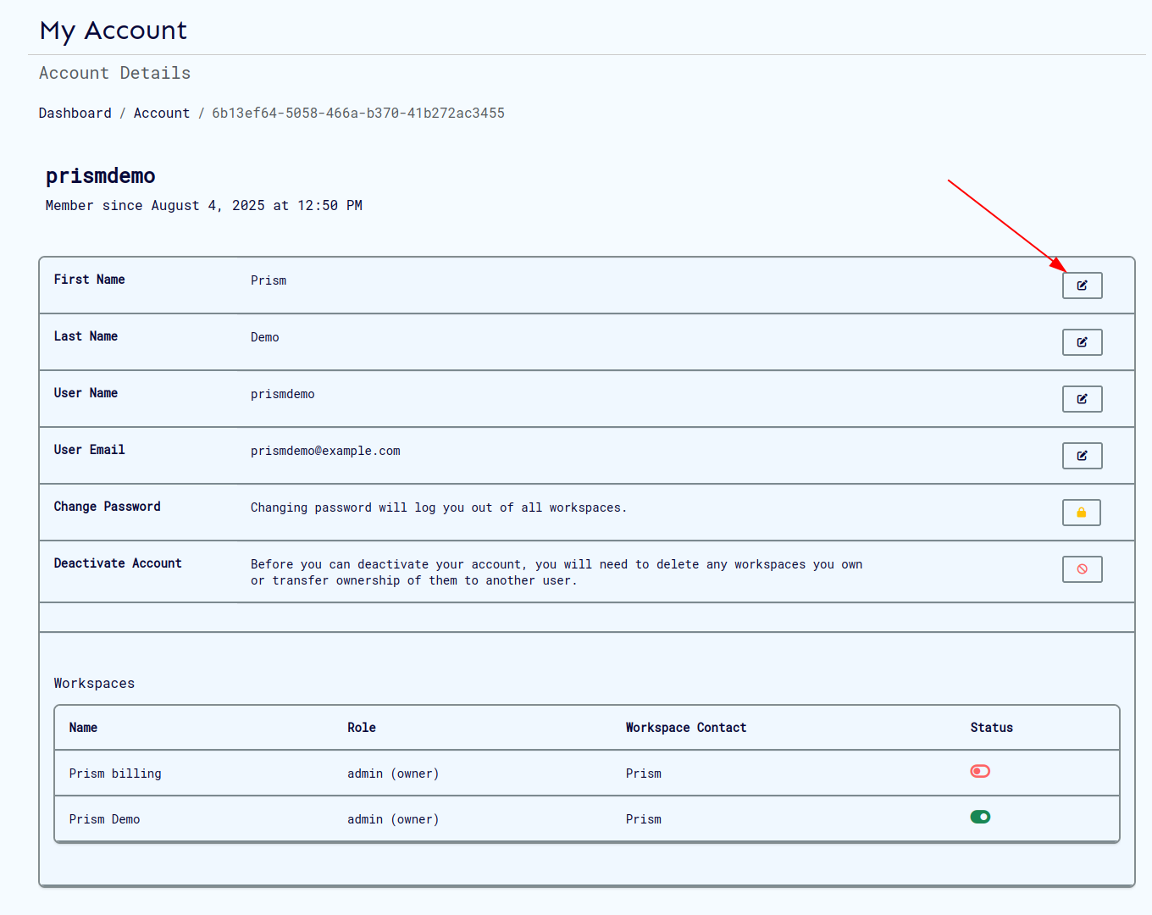Edit the Last Name field
This screenshot has width=1152, height=915.
click(x=1082, y=342)
